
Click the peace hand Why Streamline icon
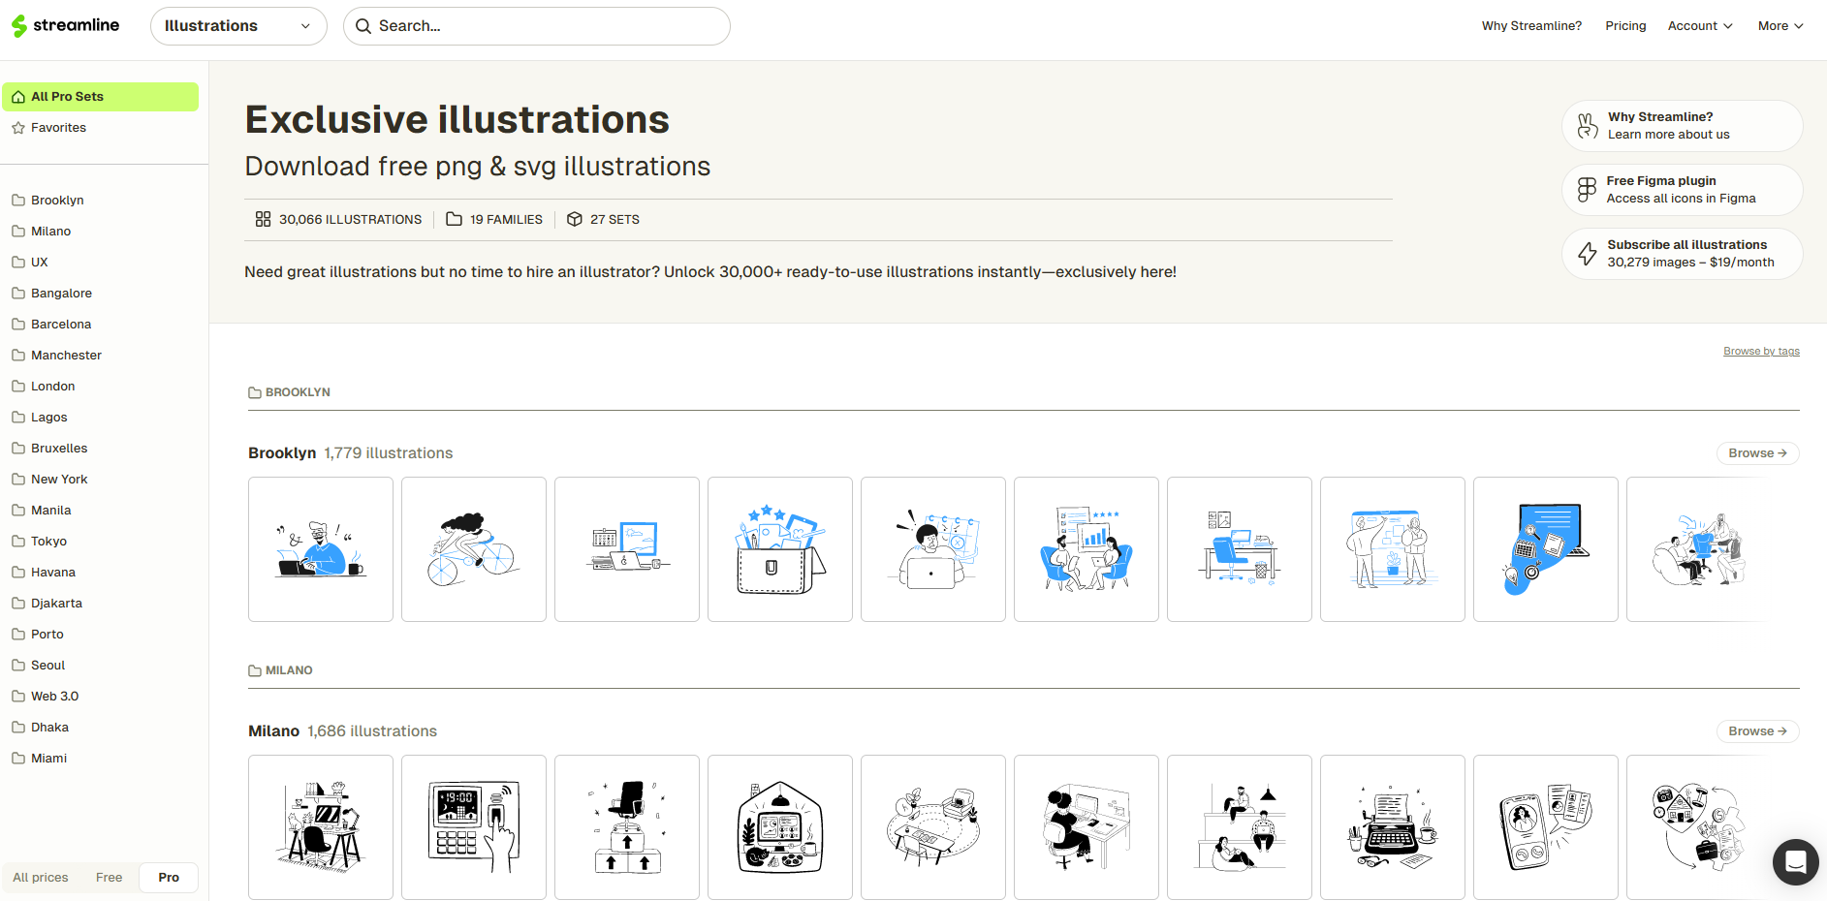click(1587, 126)
